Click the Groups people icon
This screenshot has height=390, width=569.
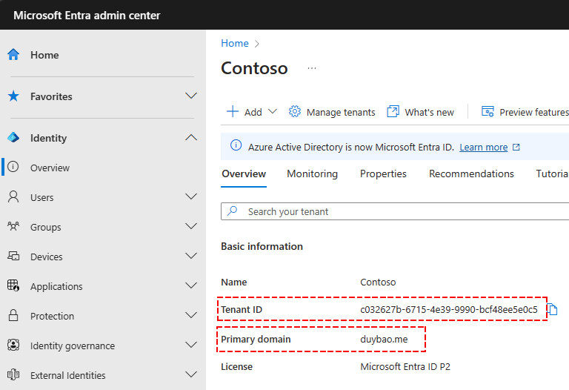click(13, 227)
